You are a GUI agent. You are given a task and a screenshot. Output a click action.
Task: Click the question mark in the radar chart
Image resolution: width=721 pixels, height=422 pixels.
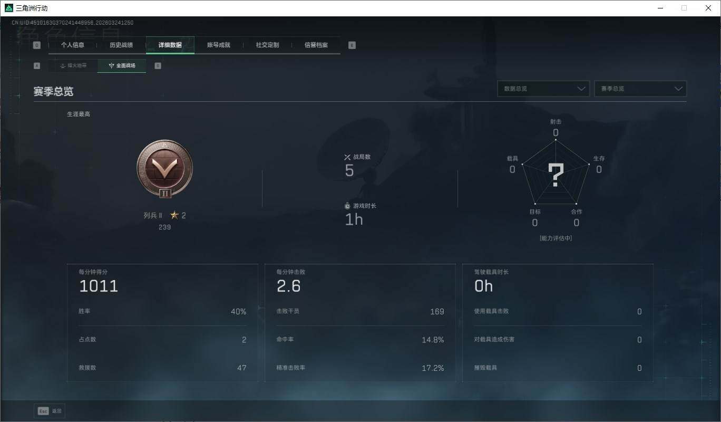pos(556,175)
